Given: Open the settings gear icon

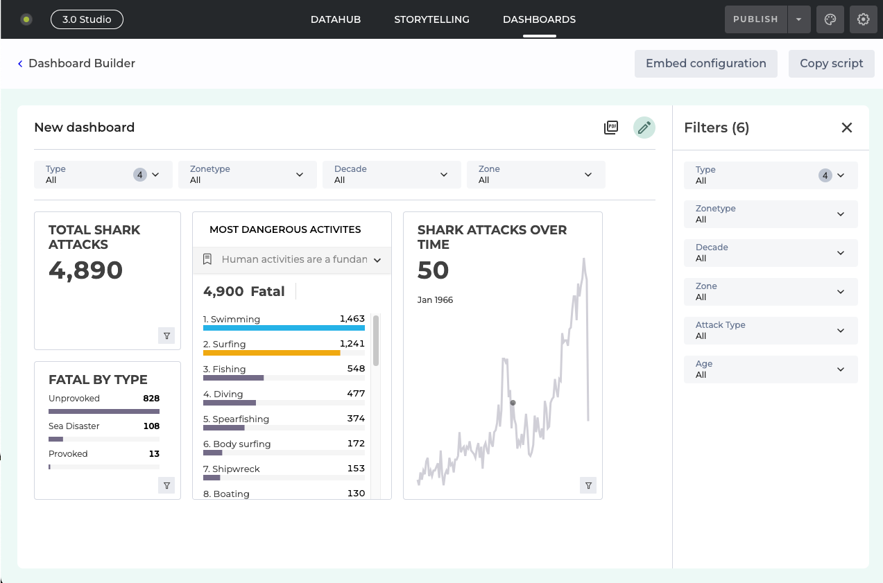Looking at the screenshot, I should tap(864, 19).
